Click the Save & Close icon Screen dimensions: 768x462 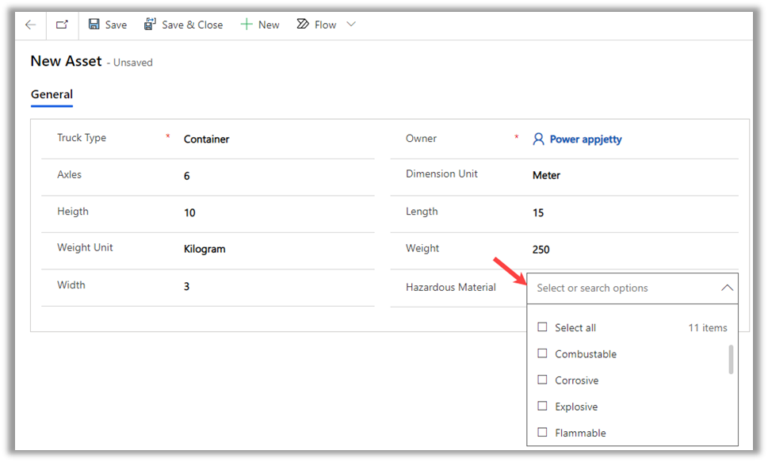click(x=150, y=25)
